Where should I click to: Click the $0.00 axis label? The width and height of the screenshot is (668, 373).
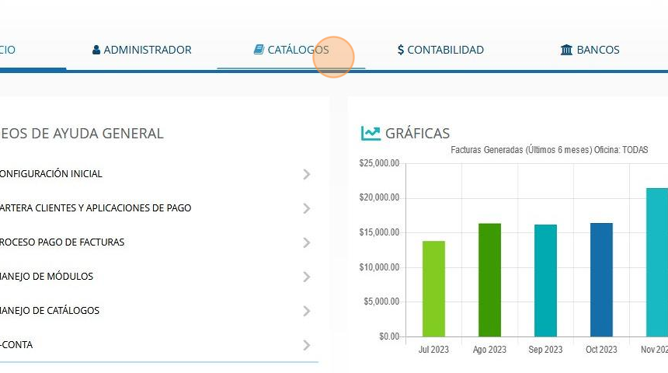click(389, 336)
